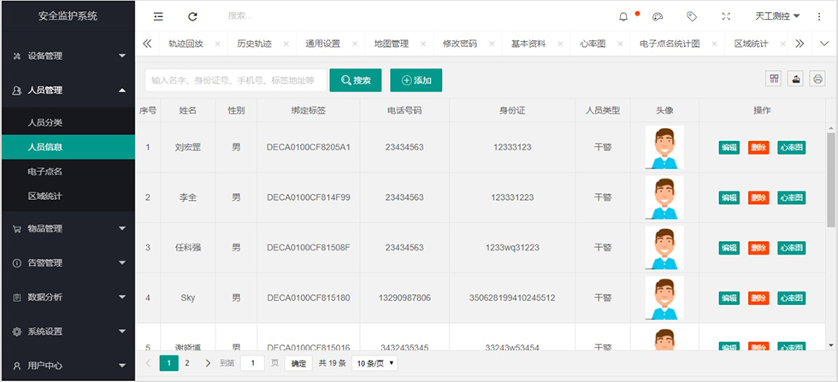Open tab operations dropdown chevron

[824, 44]
